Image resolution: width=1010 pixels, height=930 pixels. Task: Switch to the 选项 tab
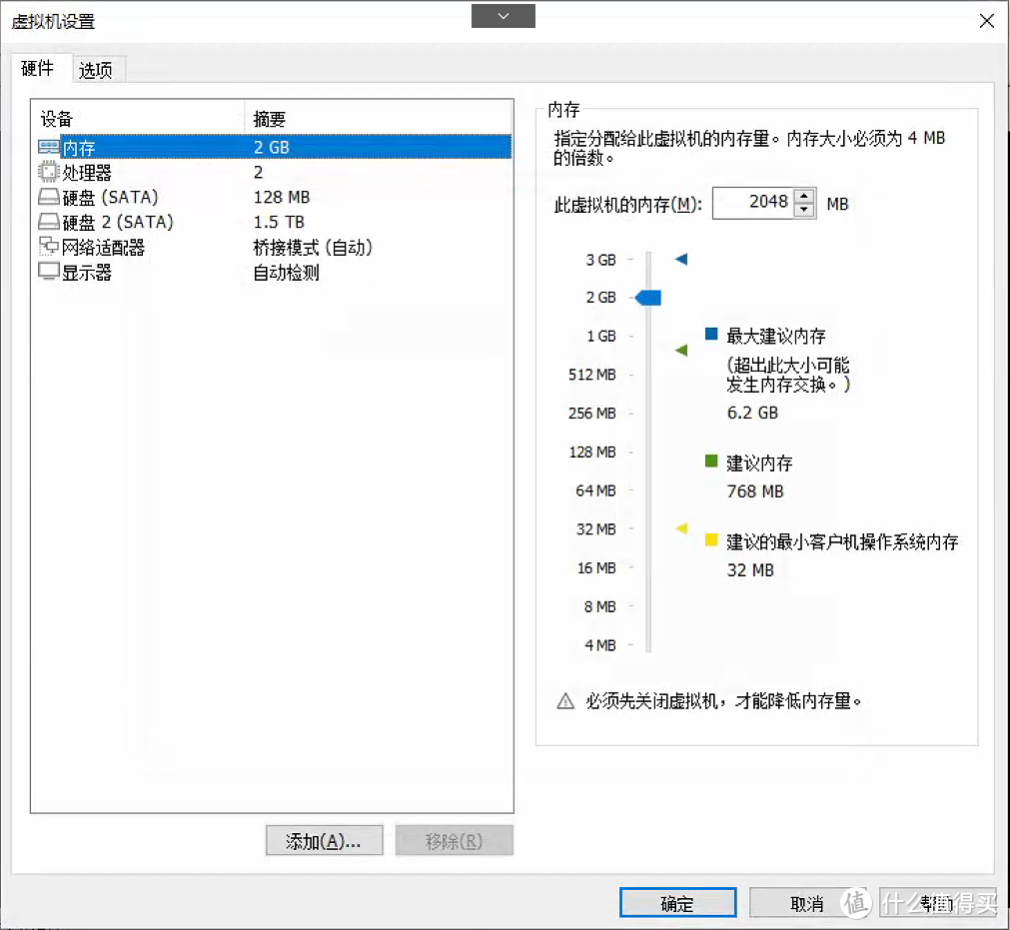pos(97,69)
